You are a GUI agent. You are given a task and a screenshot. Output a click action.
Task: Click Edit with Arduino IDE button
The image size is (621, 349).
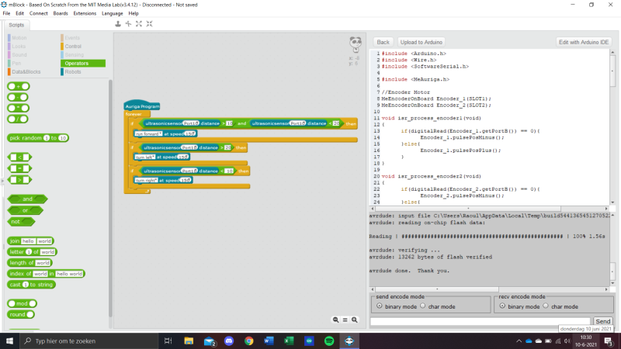coord(584,42)
